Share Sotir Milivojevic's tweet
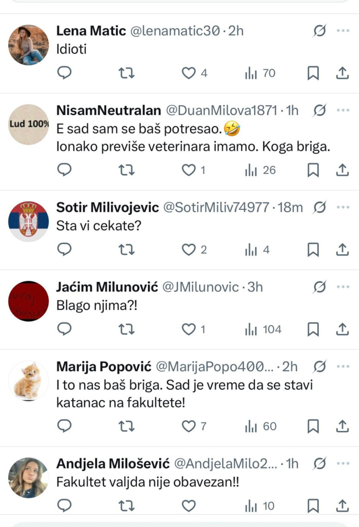The image size is (359, 527). click(342, 250)
